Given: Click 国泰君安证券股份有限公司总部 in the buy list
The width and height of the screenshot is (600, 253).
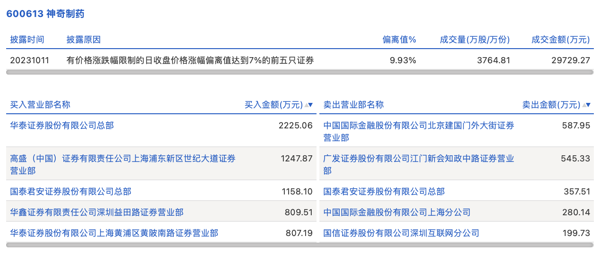Looking at the screenshot, I should 71,192.
